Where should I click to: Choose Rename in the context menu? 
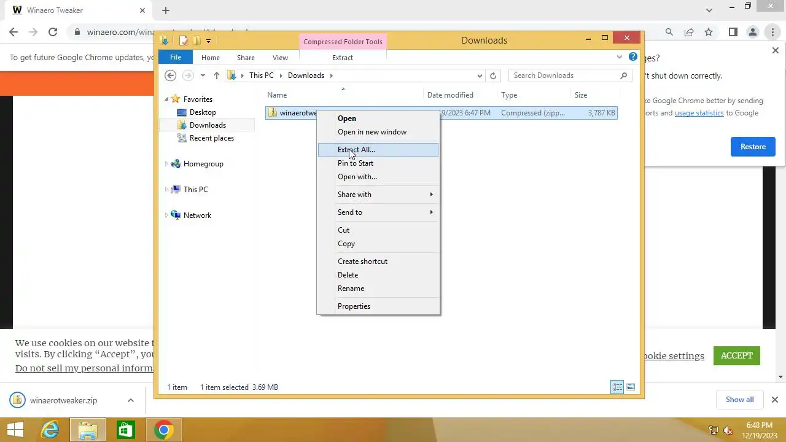coord(378,289)
